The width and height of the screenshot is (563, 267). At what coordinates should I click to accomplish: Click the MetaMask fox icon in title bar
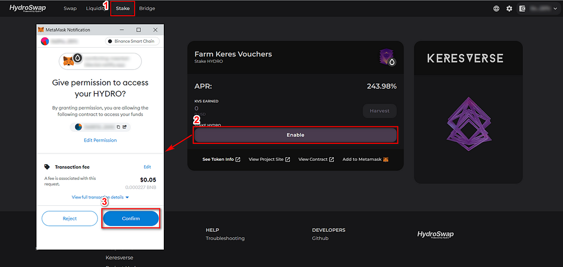point(41,30)
